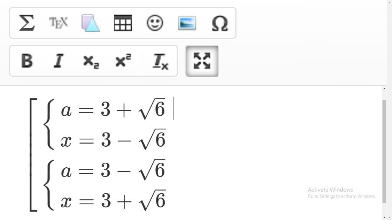Click the scrollbar down arrow
The height and width of the screenshot is (220, 392).
click(384, 217)
